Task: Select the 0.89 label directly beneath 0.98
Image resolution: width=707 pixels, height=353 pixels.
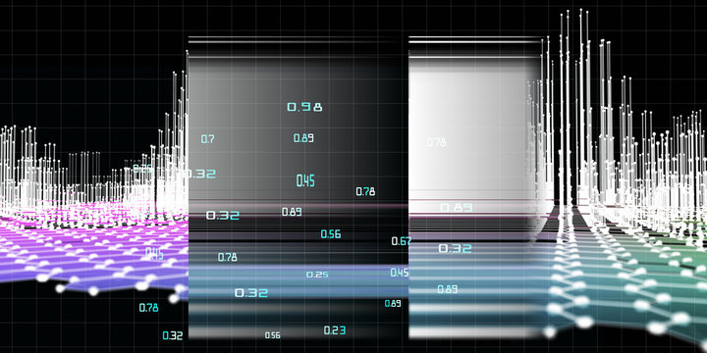Action: 303,138
